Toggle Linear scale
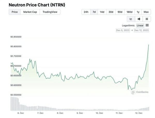Image resolution: width=155 pixels, height=118 pixels. coord(140,25)
